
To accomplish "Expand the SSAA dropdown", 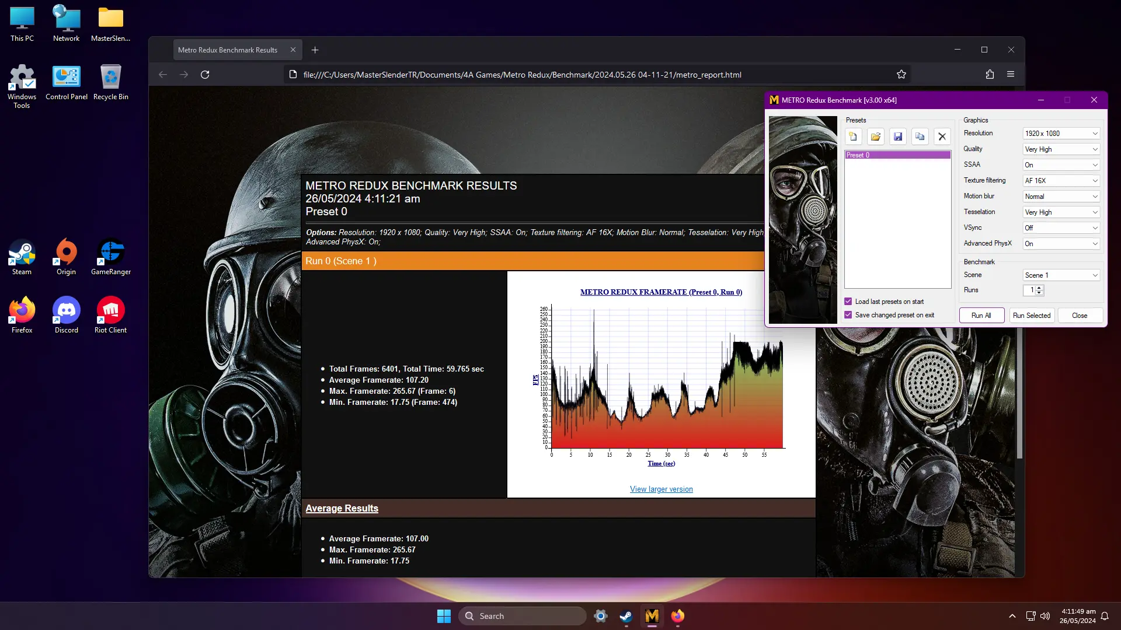I will click(x=1061, y=165).
